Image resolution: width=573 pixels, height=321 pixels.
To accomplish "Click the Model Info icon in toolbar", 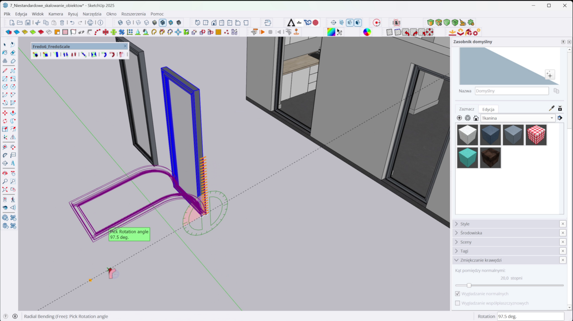I will coord(101,23).
